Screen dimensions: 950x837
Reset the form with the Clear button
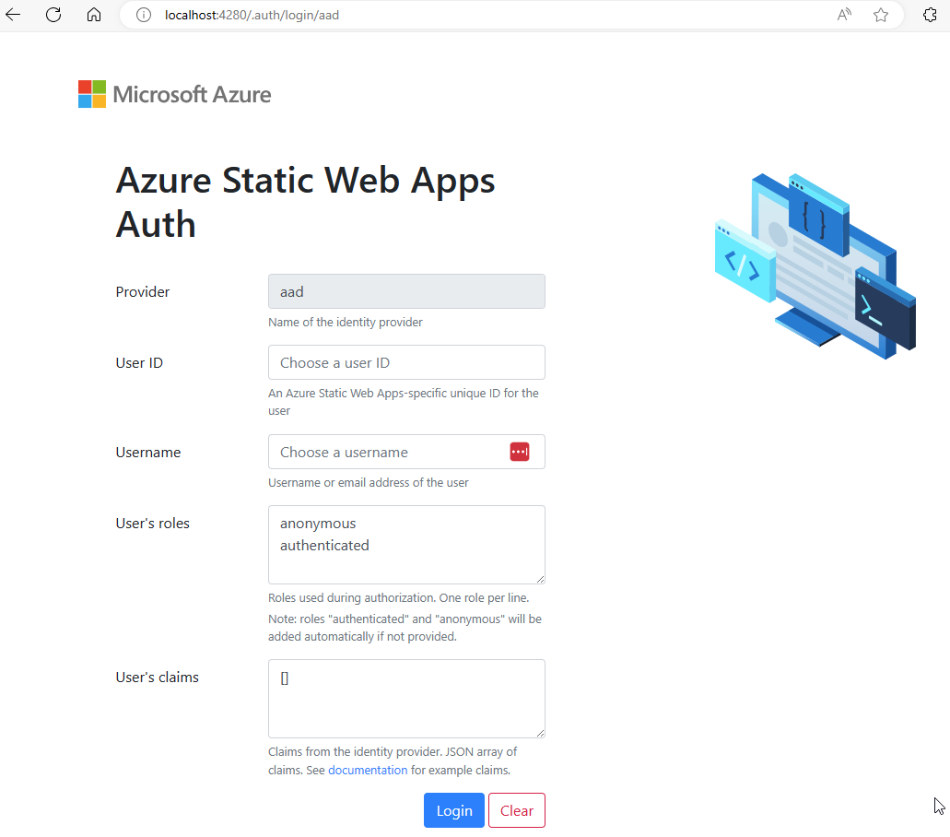pos(517,810)
